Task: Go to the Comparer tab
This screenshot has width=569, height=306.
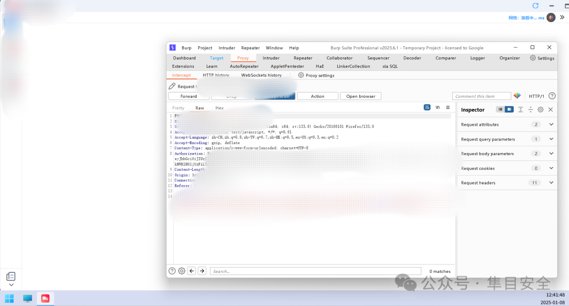Action: 446,58
